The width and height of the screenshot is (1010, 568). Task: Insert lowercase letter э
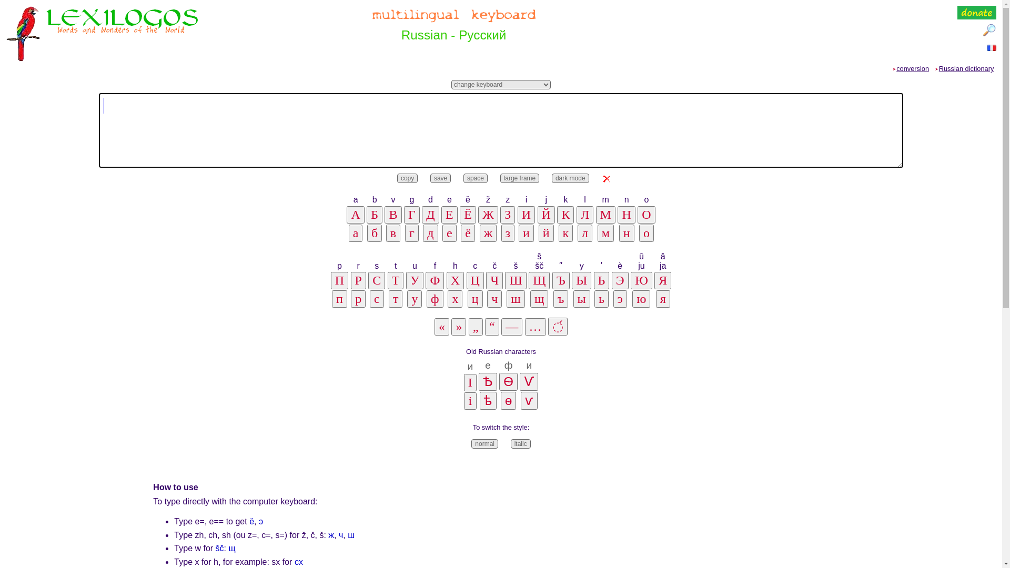pyautogui.click(x=620, y=299)
